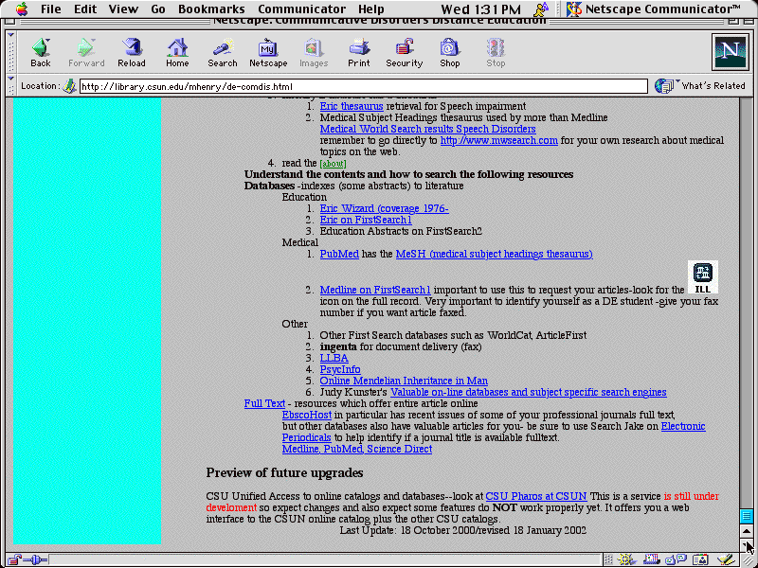Viewport: 758px width, 568px height.
Task: Click the Location URL field
Action: point(364,86)
